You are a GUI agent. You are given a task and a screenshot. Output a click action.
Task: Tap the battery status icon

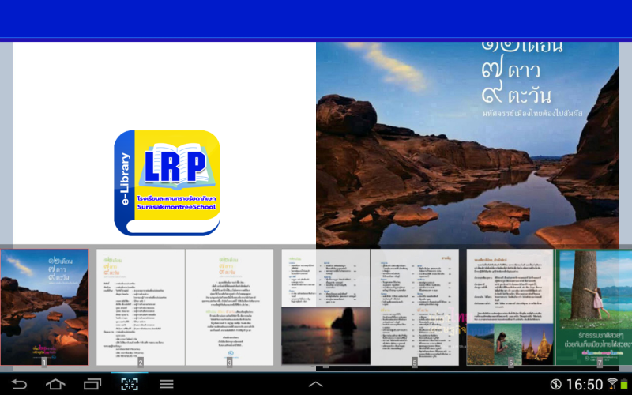624,384
